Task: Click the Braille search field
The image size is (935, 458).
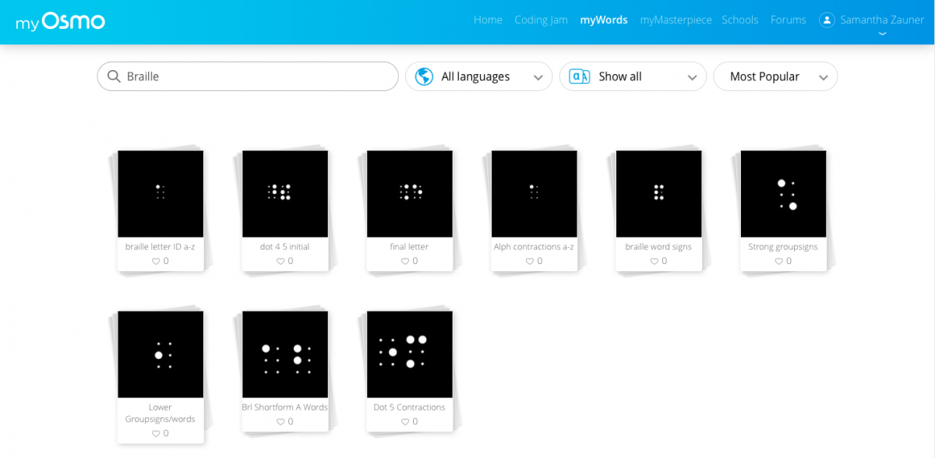Action: pos(257,76)
